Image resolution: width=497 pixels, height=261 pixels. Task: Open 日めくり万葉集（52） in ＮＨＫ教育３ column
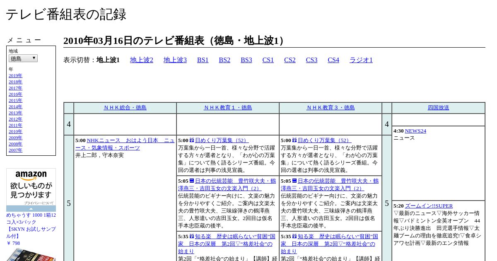(x=325, y=140)
